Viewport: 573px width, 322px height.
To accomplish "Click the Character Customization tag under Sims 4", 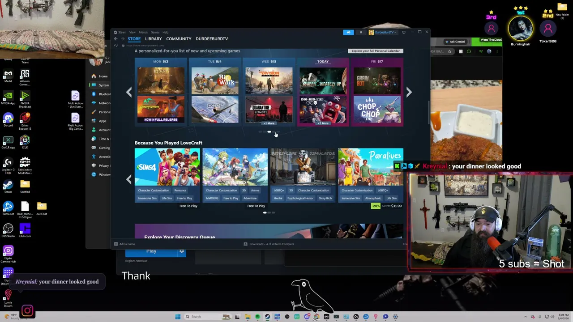I will pos(154,191).
